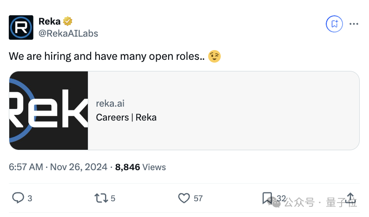Open Reka profile avatar

(21, 27)
